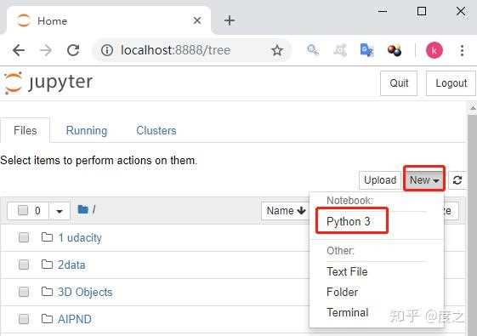
Task: Check the 3D Objects folder checkbox
Action: [24, 292]
